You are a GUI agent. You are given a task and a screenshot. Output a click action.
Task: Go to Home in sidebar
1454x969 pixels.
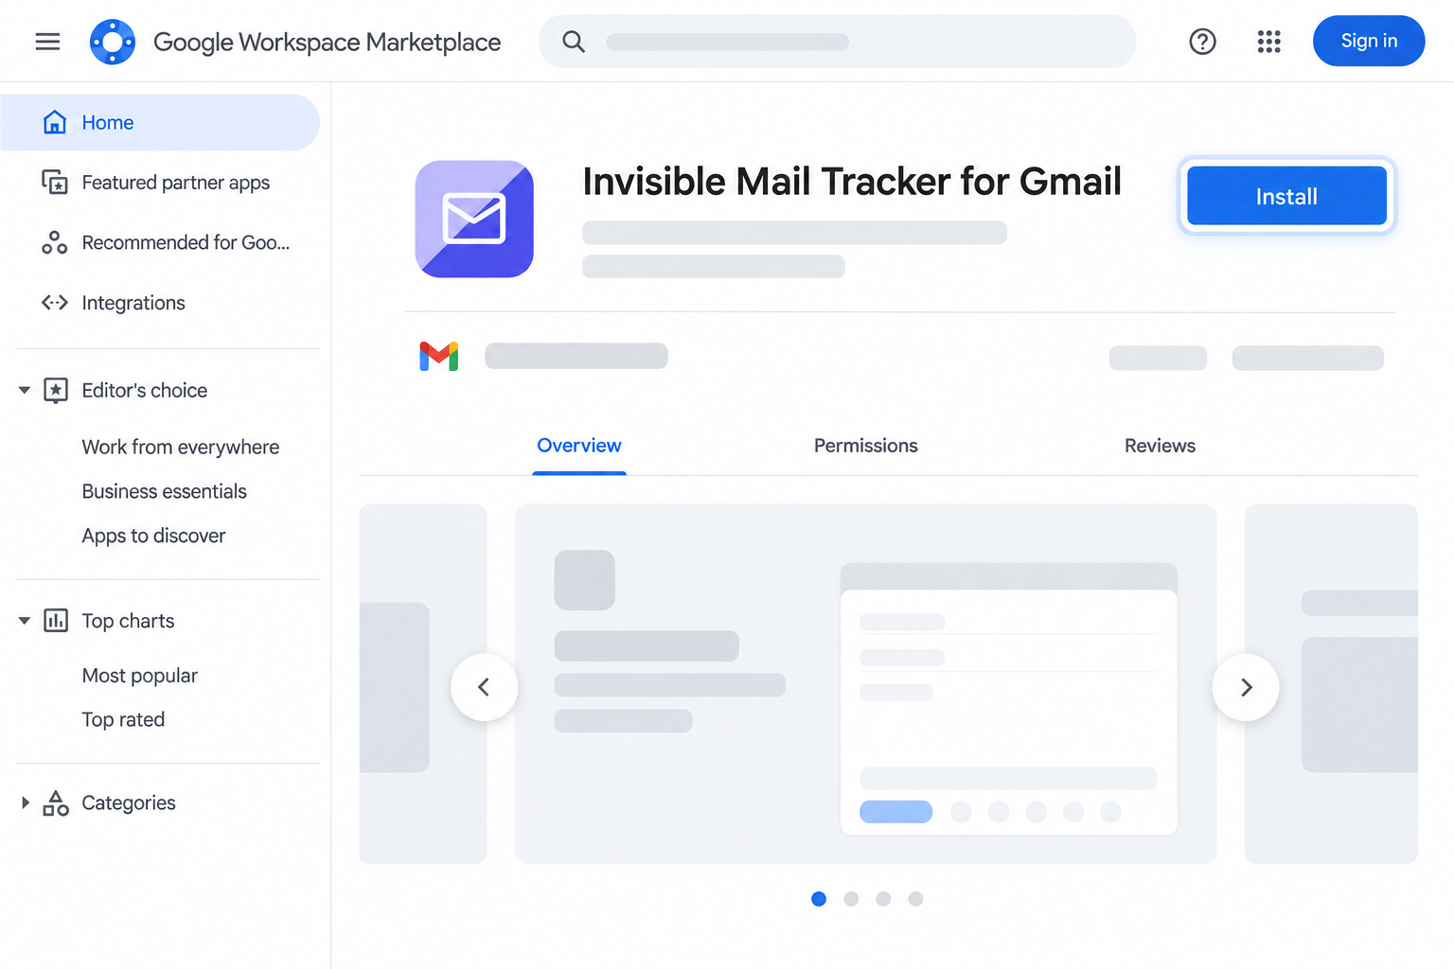click(x=160, y=122)
